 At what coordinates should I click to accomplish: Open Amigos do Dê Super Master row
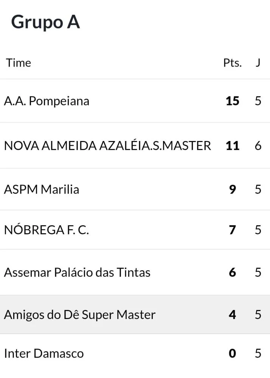135,314
